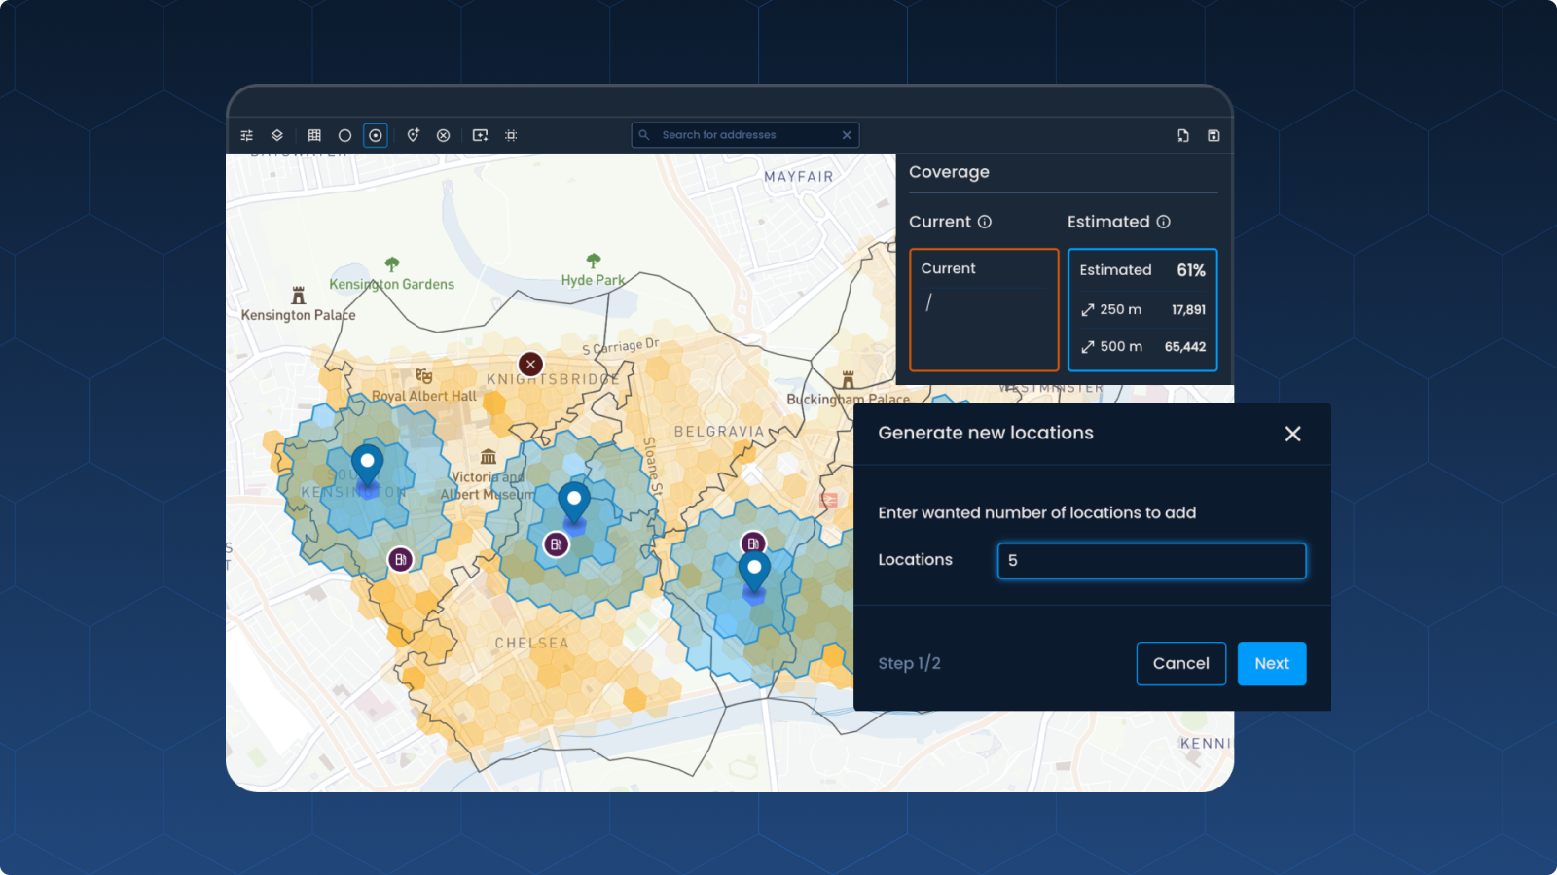Screen dimensions: 1557x875
Task: Click the purple marker above the eastern pin
Action: tap(753, 543)
